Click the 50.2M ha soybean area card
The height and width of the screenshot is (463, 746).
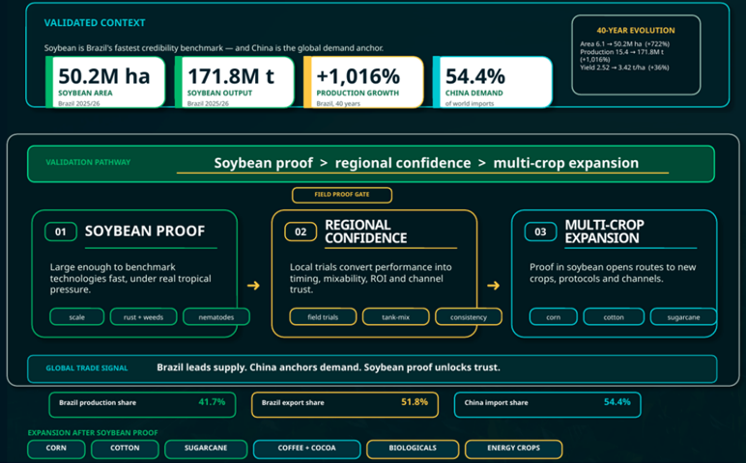pos(105,82)
